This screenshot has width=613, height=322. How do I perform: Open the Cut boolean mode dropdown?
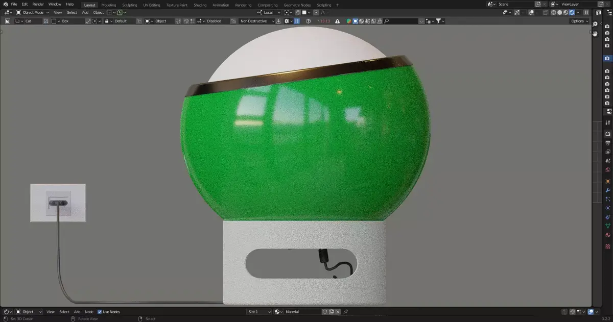pyautogui.click(x=28, y=21)
